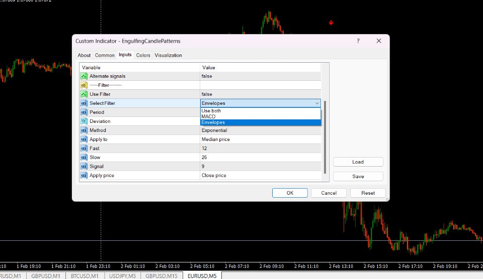Screen dimensions: 483x279
Task: Click the Signal row integer icon
Action: tap(84, 166)
